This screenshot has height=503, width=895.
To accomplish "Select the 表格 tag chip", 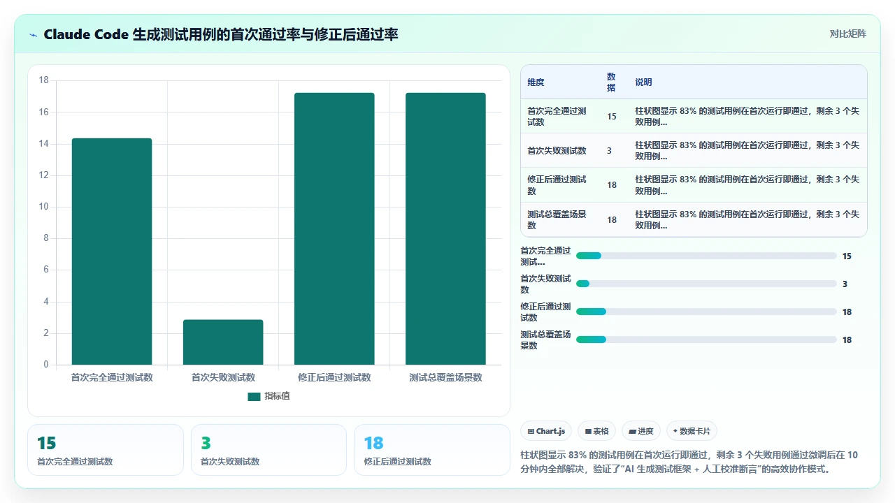I will pos(597,431).
